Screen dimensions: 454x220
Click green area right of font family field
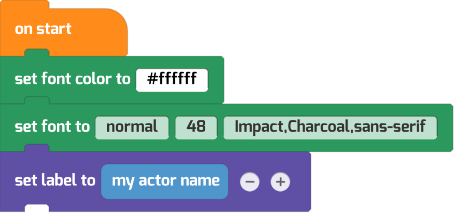(x=444, y=128)
